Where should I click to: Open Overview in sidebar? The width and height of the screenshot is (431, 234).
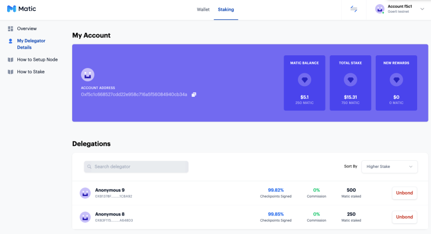point(27,29)
